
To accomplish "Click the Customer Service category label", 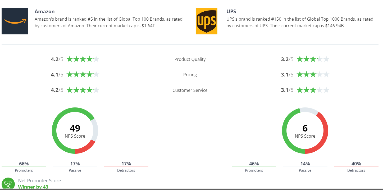I will coord(190,90).
